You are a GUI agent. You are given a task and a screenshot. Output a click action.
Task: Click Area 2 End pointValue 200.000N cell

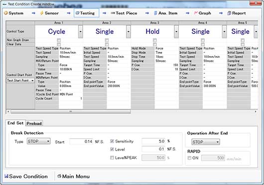point(119,86)
